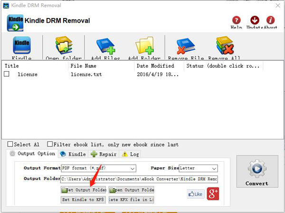Click the Google Plus share icon
Viewport: 285px width, 213px height.
point(213,194)
